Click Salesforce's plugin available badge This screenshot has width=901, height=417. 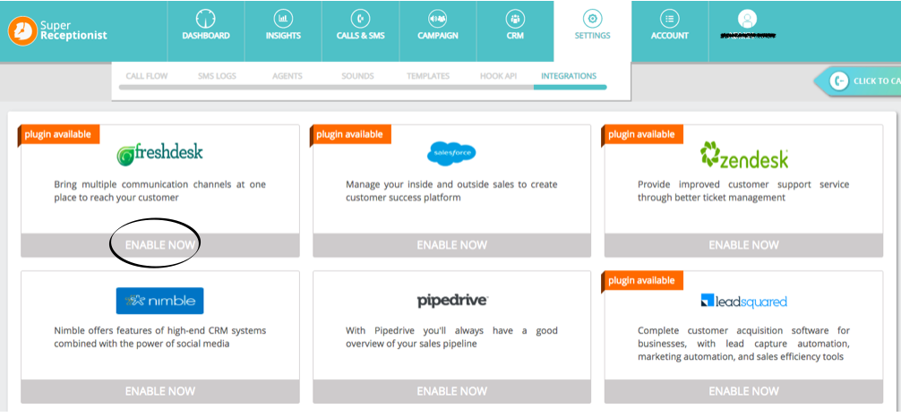click(x=350, y=134)
